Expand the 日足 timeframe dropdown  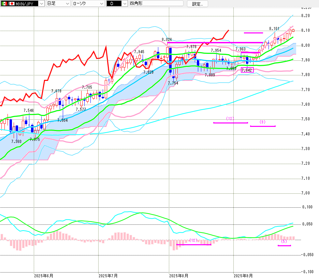pyautogui.click(x=66, y=4)
